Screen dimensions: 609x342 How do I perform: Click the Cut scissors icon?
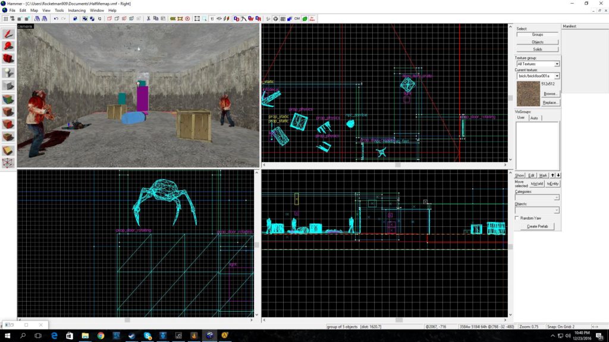point(148,18)
